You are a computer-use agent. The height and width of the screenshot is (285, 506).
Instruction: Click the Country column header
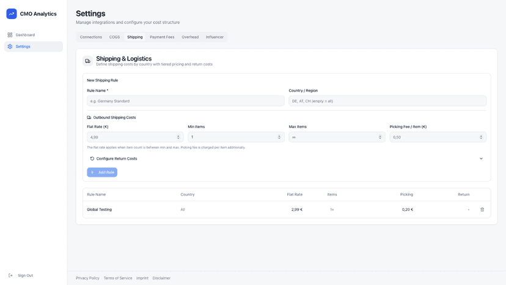(188, 194)
